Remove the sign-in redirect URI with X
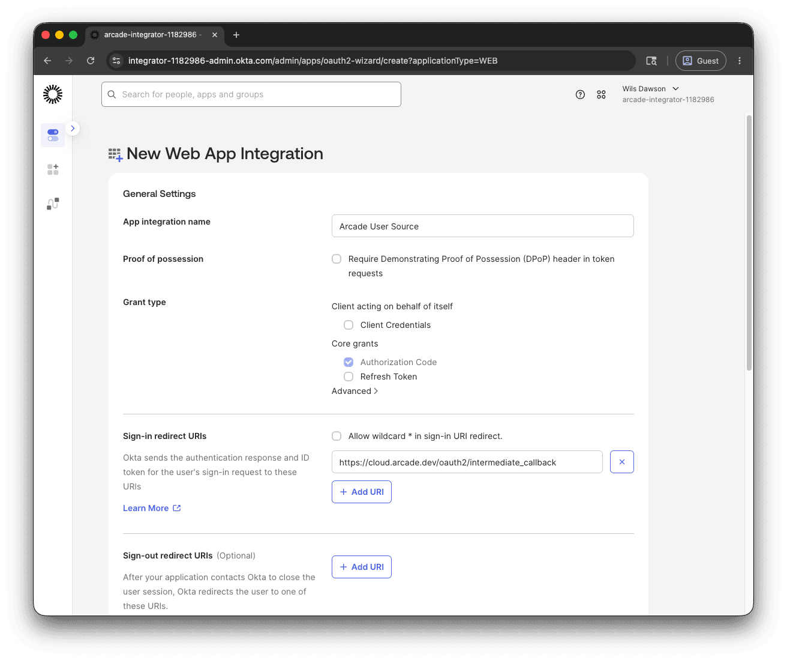 tap(621, 462)
